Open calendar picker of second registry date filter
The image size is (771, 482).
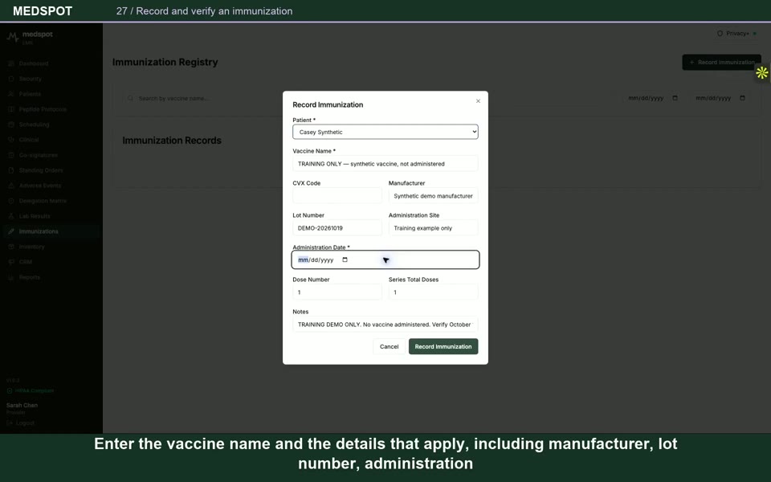pos(742,98)
